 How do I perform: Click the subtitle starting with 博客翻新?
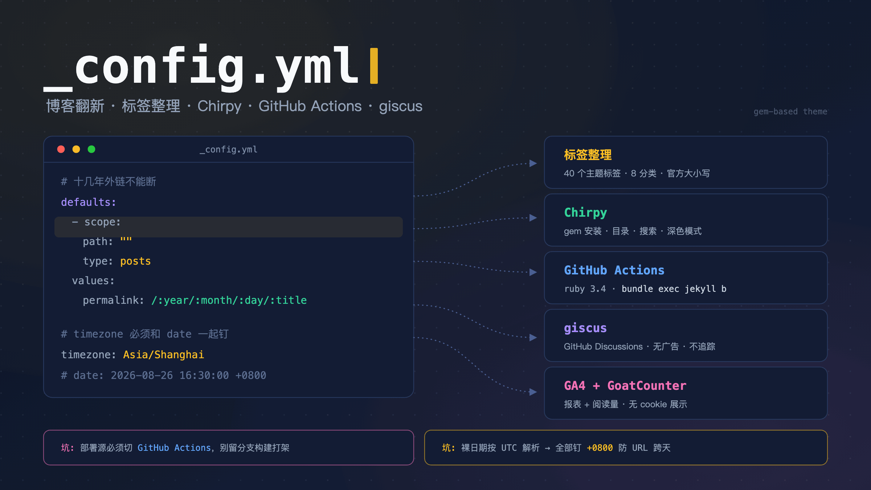coord(234,106)
